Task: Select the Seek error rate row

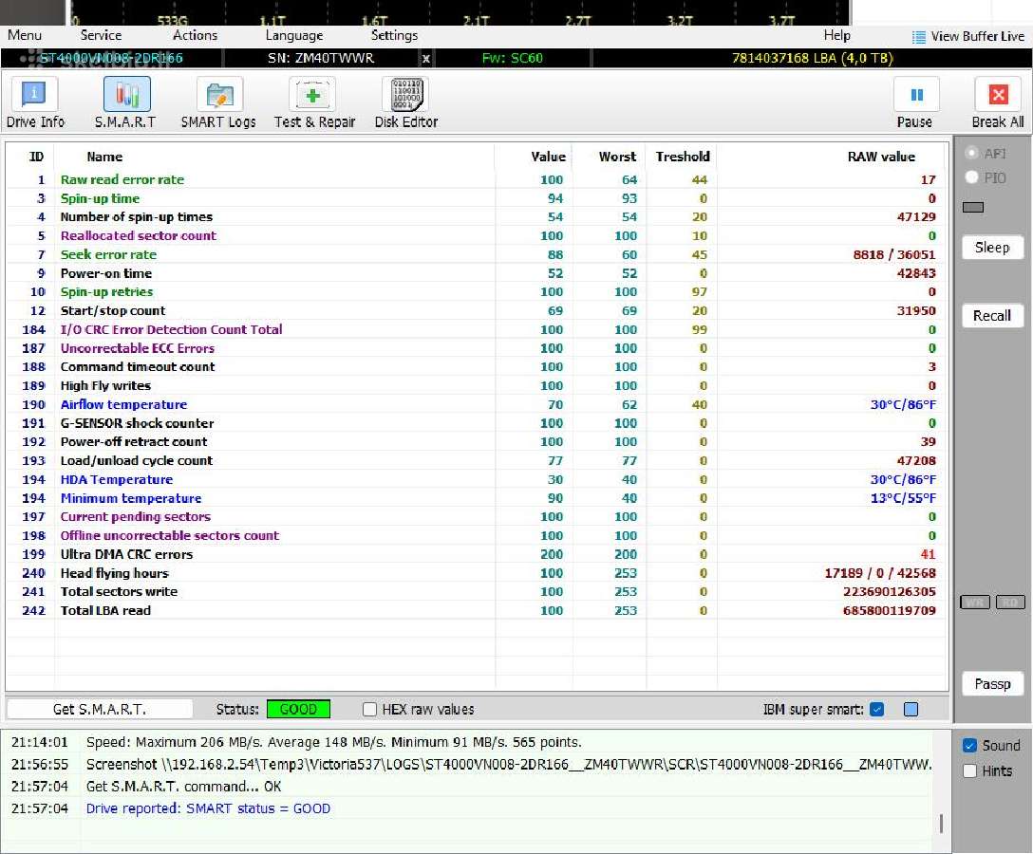Action: pyautogui.click(x=477, y=254)
